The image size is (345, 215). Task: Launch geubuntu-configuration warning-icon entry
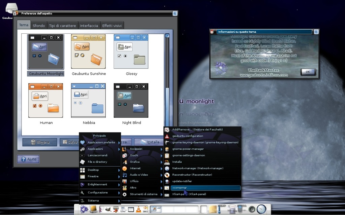(x=202, y=136)
